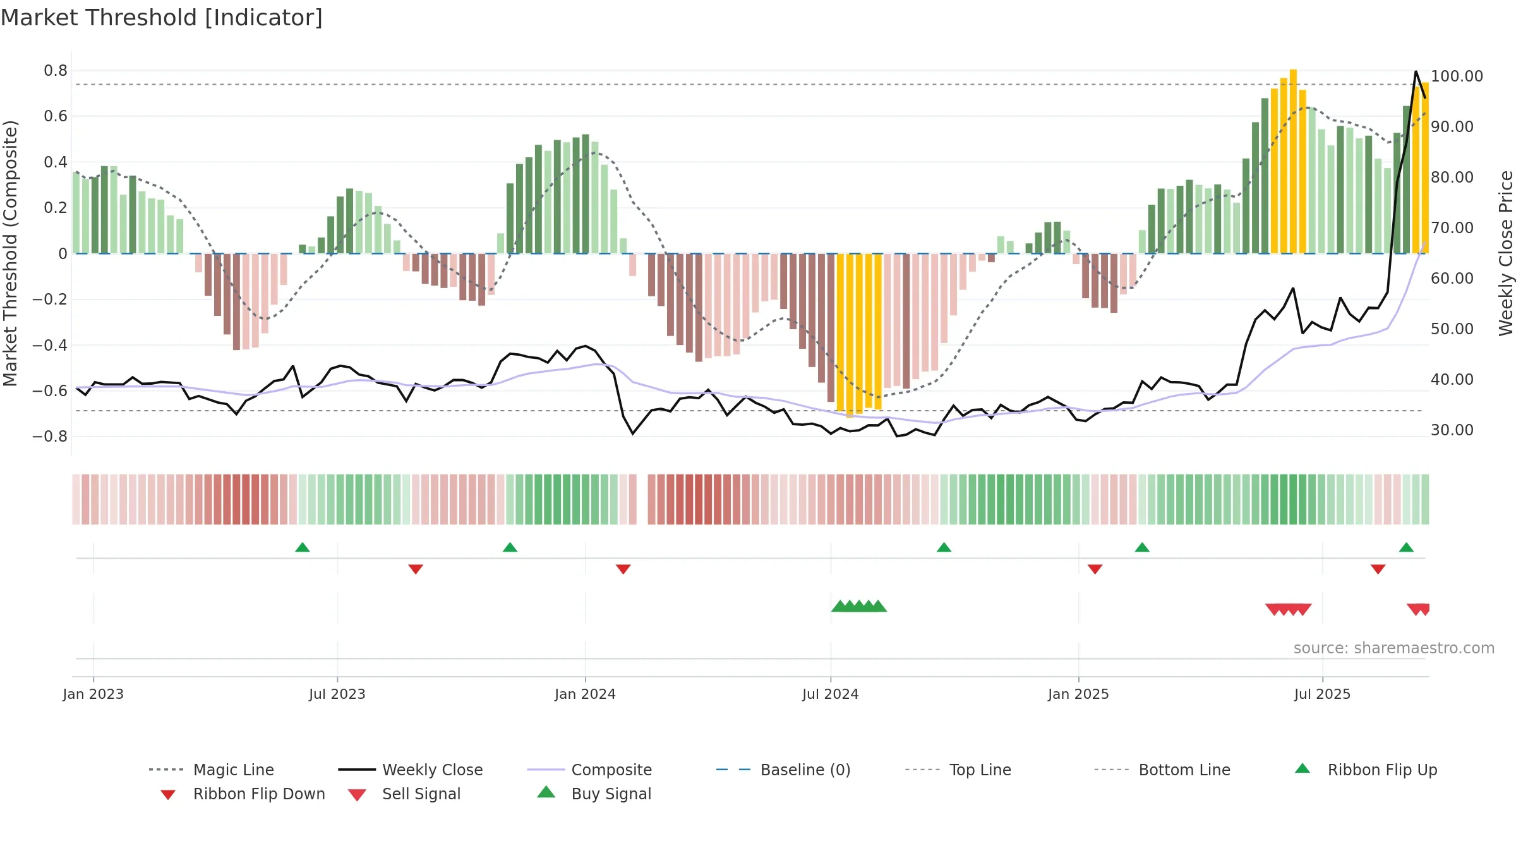The image size is (1516, 853).
Task: Toggle the Top Line legend entry
Action: point(958,770)
